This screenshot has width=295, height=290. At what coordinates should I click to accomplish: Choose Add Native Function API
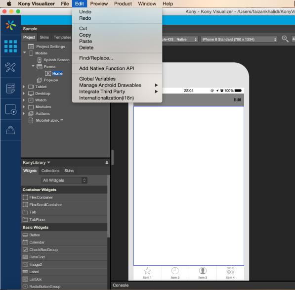point(117,68)
